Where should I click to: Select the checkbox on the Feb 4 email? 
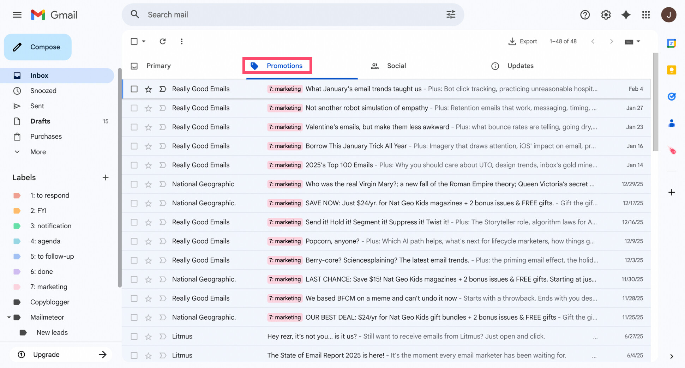coord(134,89)
